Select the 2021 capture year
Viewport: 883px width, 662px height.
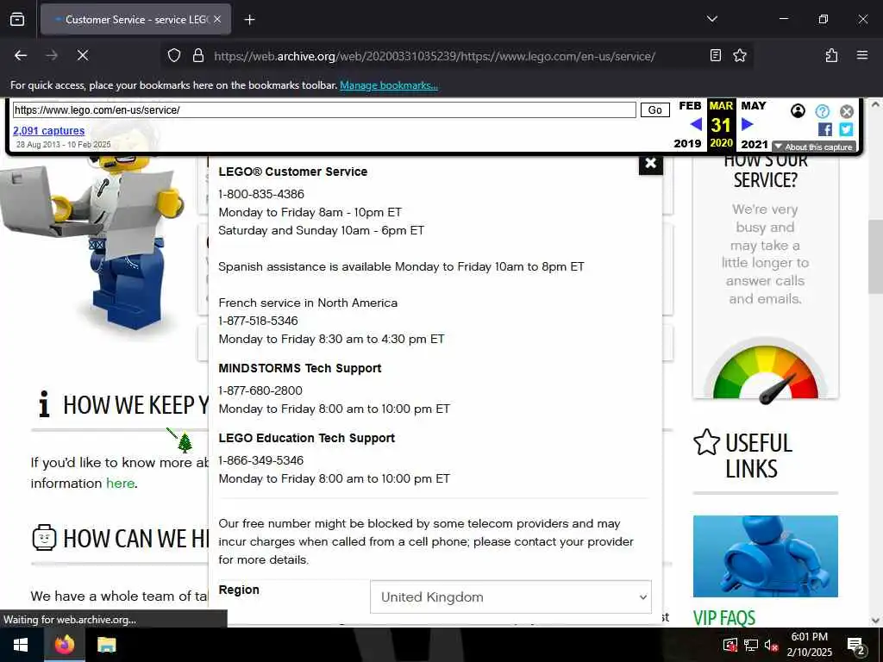754,144
